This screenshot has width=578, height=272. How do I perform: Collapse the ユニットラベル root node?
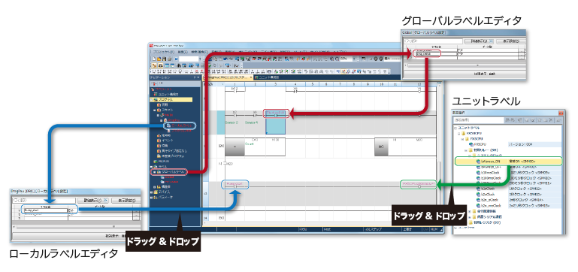pos(455,128)
